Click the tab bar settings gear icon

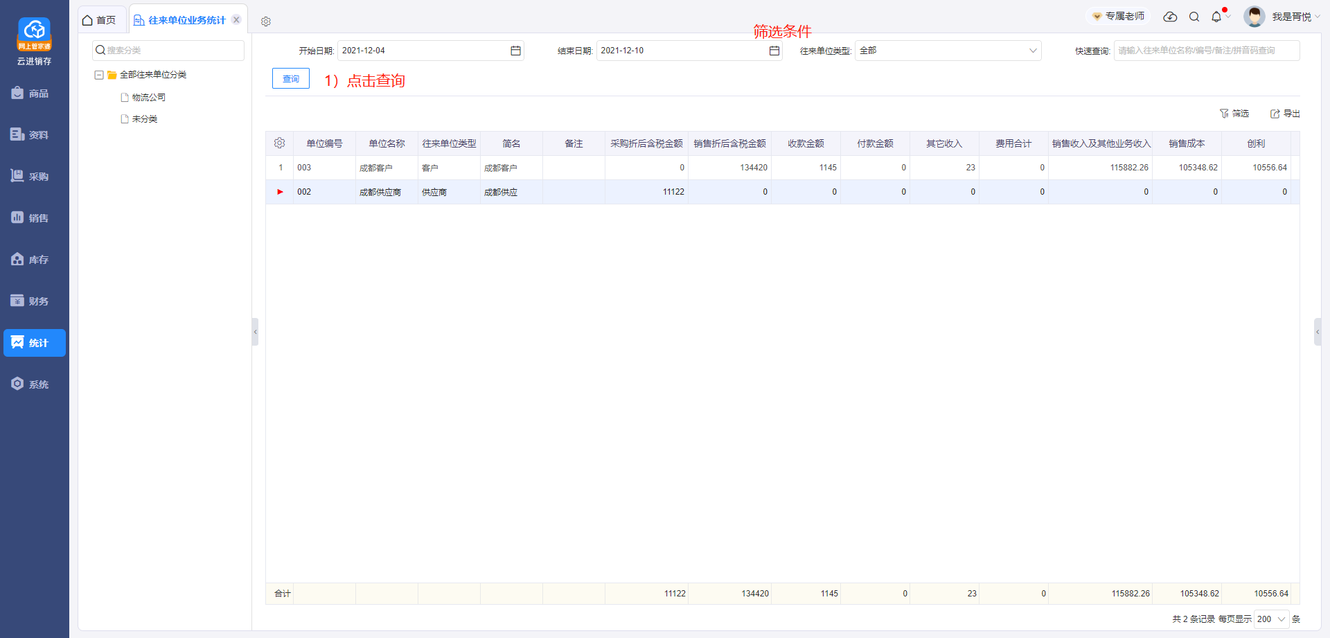[x=266, y=21]
